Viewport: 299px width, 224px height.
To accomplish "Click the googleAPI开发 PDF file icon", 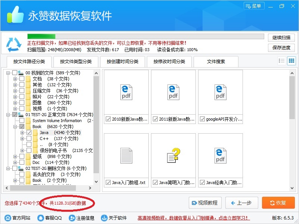I will coord(221,92).
